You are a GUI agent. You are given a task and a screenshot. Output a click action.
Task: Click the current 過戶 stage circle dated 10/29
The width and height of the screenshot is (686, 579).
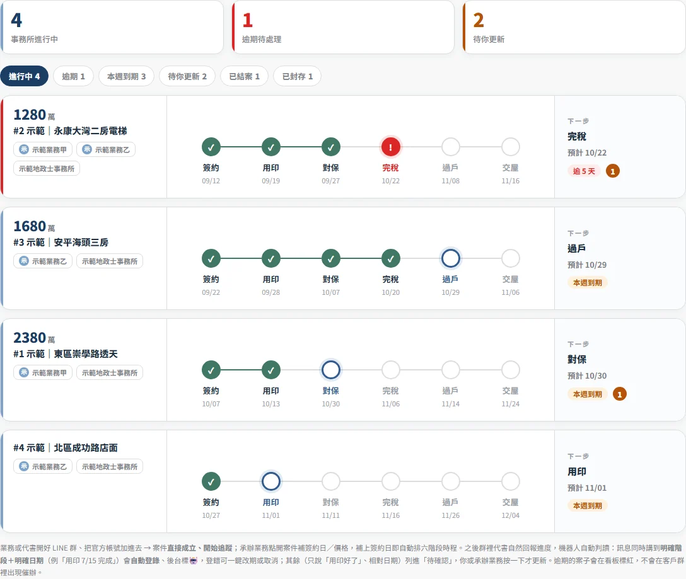tap(451, 258)
